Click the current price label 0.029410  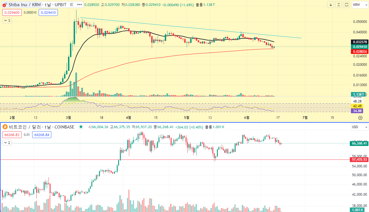pos(359,47)
